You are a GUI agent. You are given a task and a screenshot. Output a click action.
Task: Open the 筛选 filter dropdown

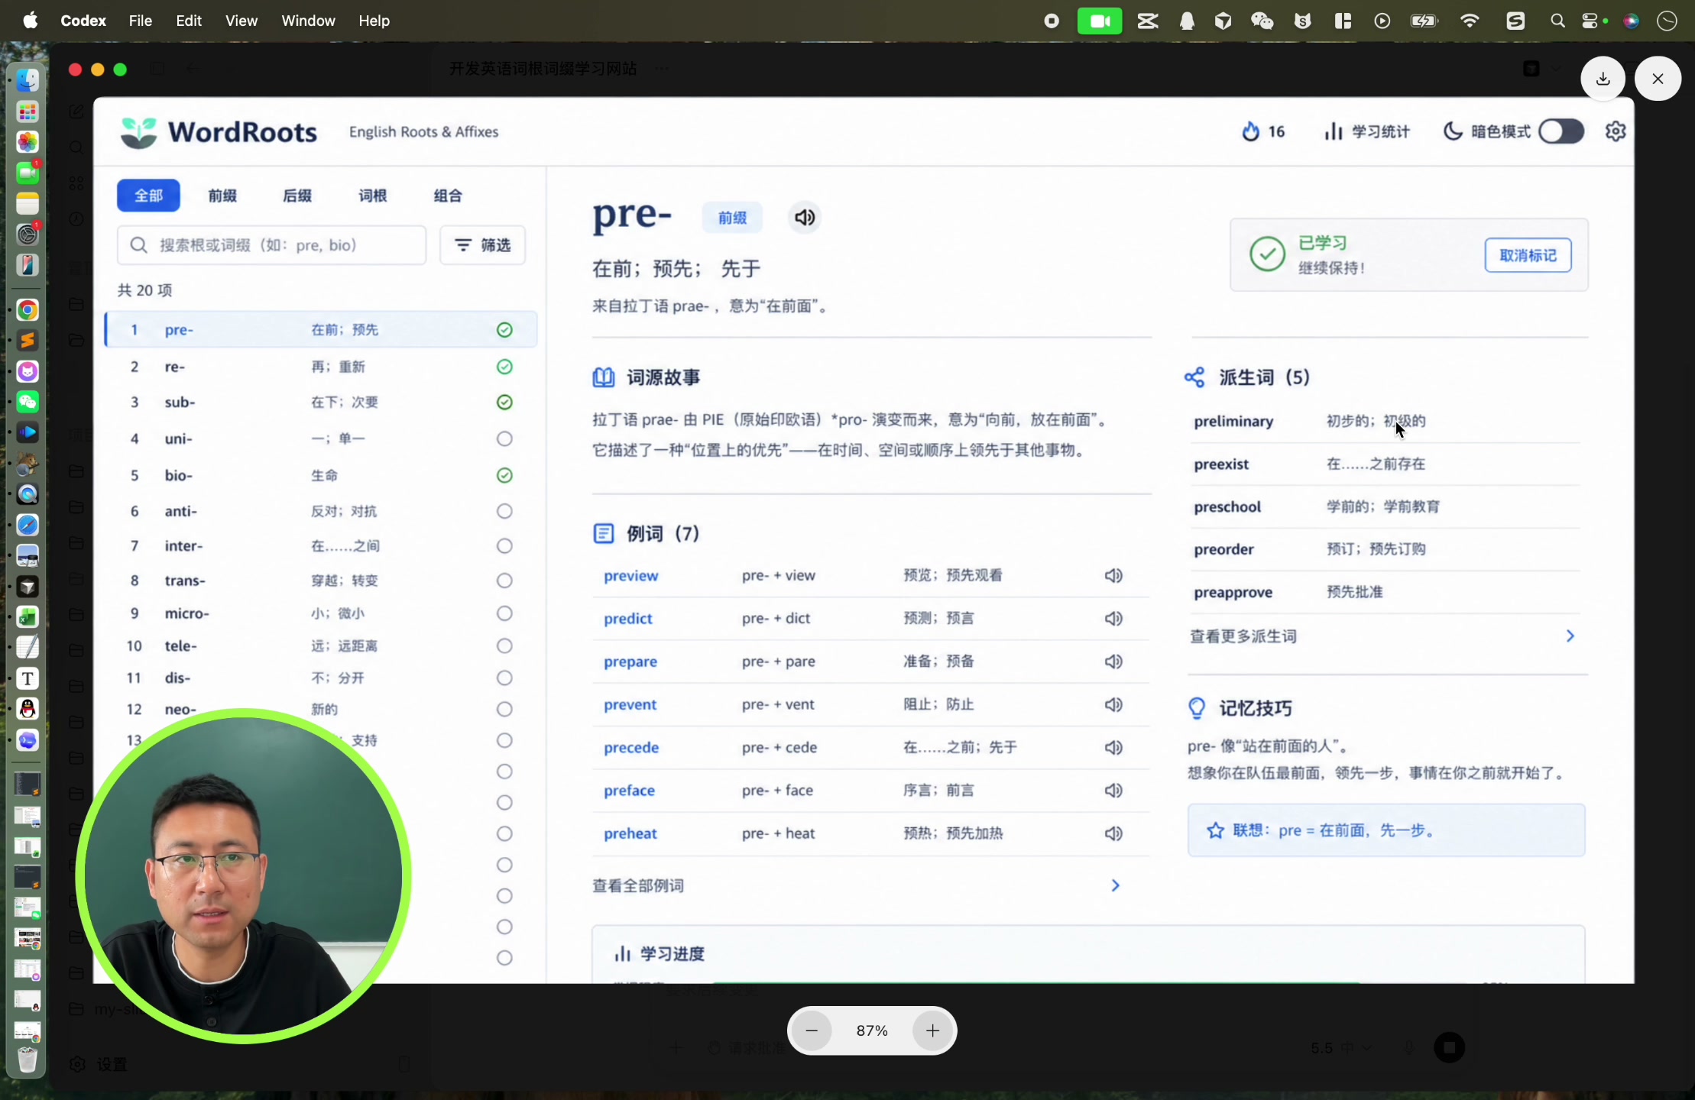coord(482,245)
